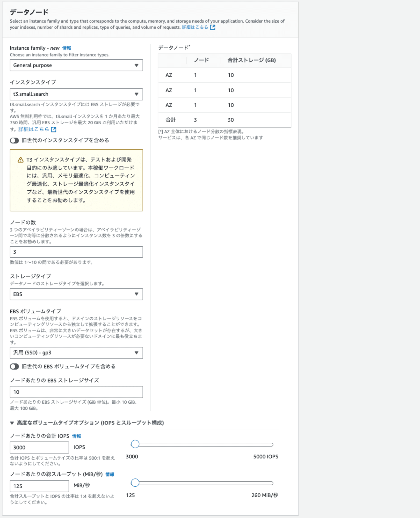This screenshot has width=420, height=518.
Task: Click the ノードの数 input field
Action: coord(76,252)
